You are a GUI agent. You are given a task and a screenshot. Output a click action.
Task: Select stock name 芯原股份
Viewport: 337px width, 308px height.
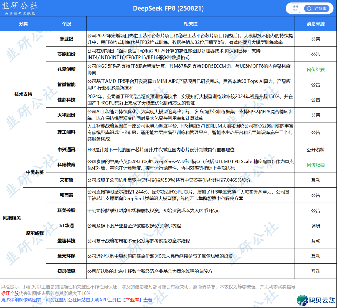(x=66, y=54)
